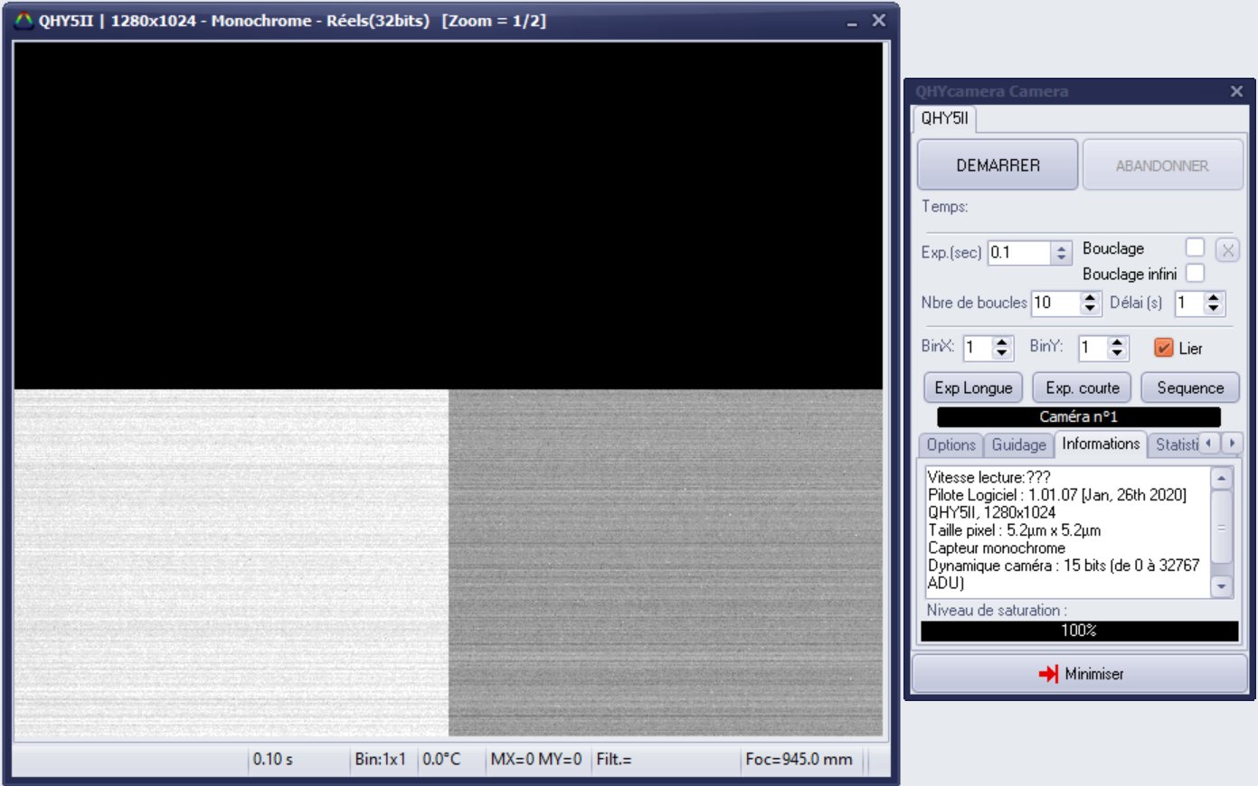1258x786 pixels.
Task: Click the Niveau de saturation progress bar
Action: tap(1079, 631)
